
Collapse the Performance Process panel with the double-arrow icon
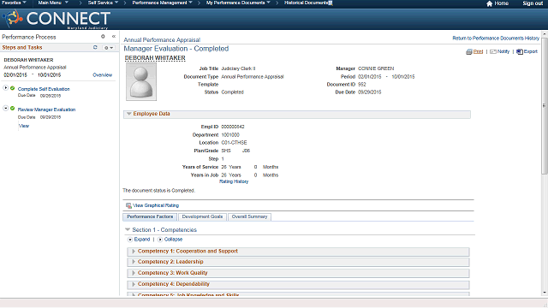click(x=114, y=36)
